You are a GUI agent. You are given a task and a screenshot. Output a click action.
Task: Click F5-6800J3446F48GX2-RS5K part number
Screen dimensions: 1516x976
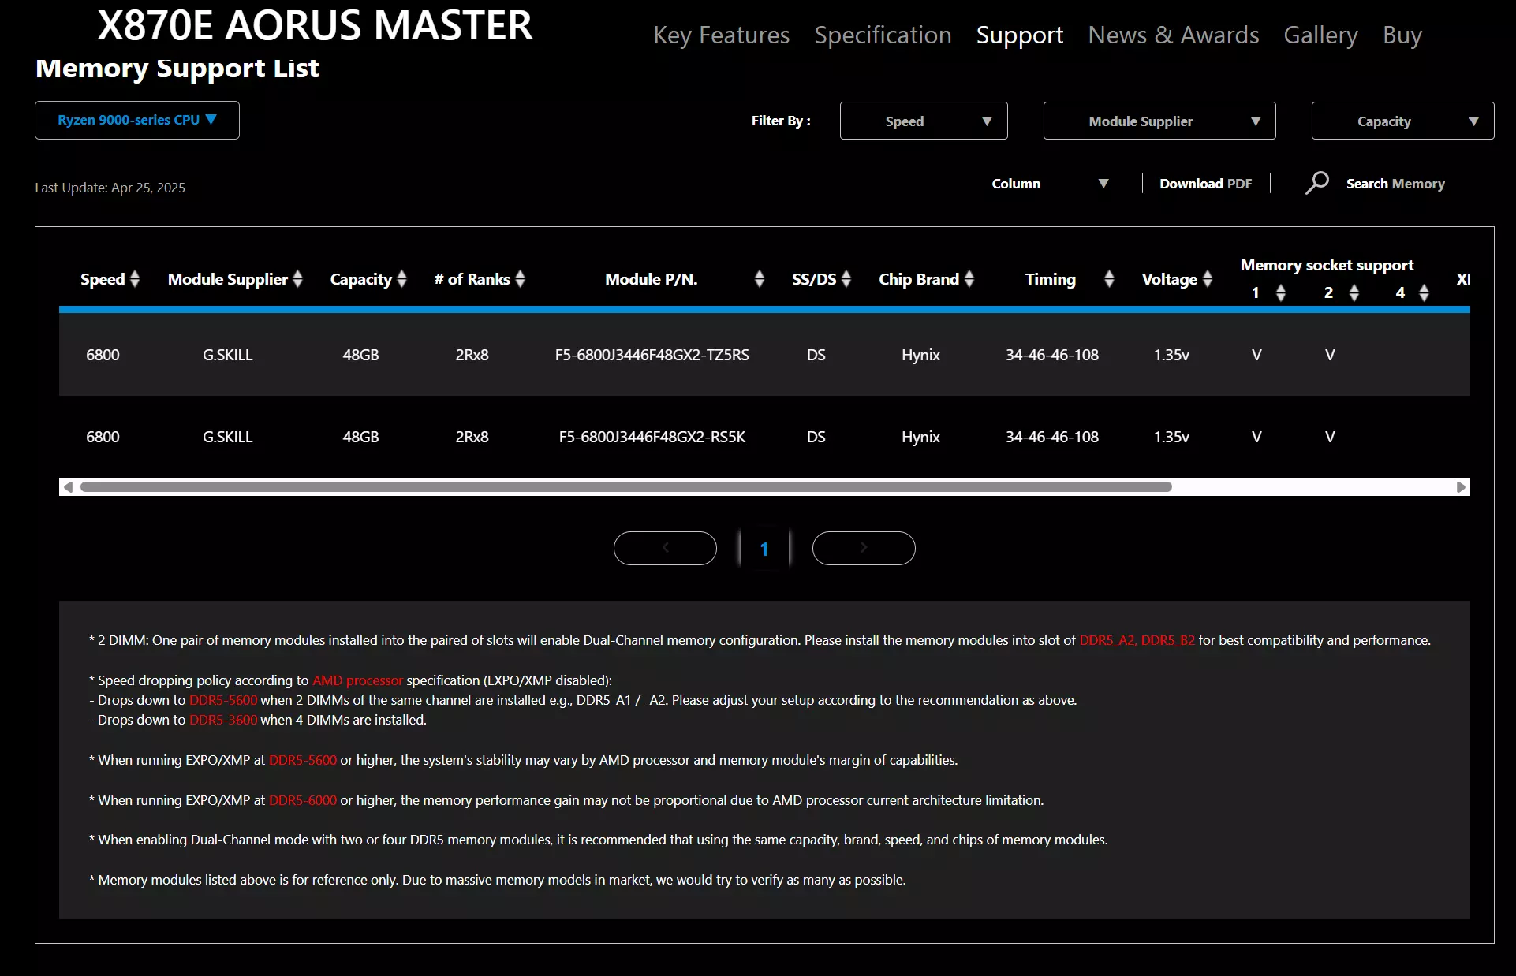pyautogui.click(x=652, y=437)
